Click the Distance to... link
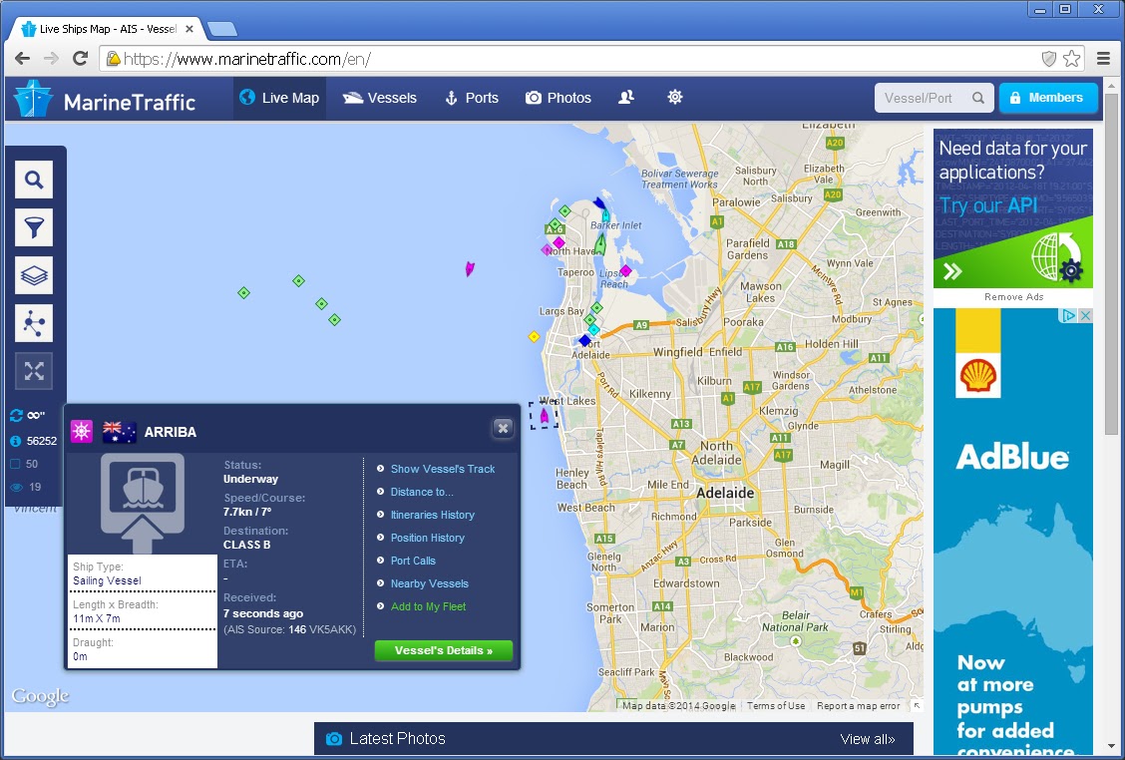Image resolution: width=1125 pixels, height=760 pixels. (x=422, y=492)
